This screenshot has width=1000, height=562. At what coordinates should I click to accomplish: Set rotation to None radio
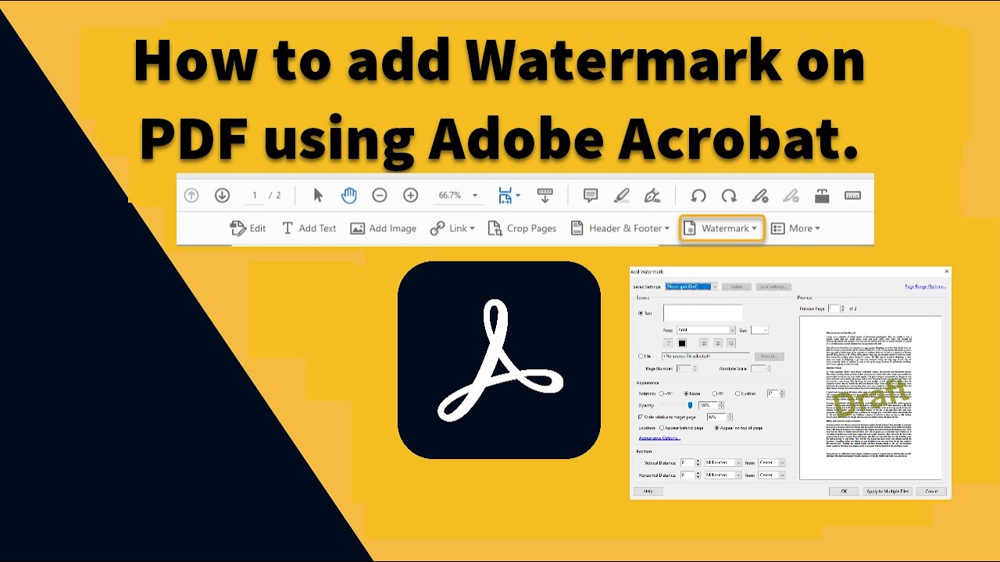point(687,393)
